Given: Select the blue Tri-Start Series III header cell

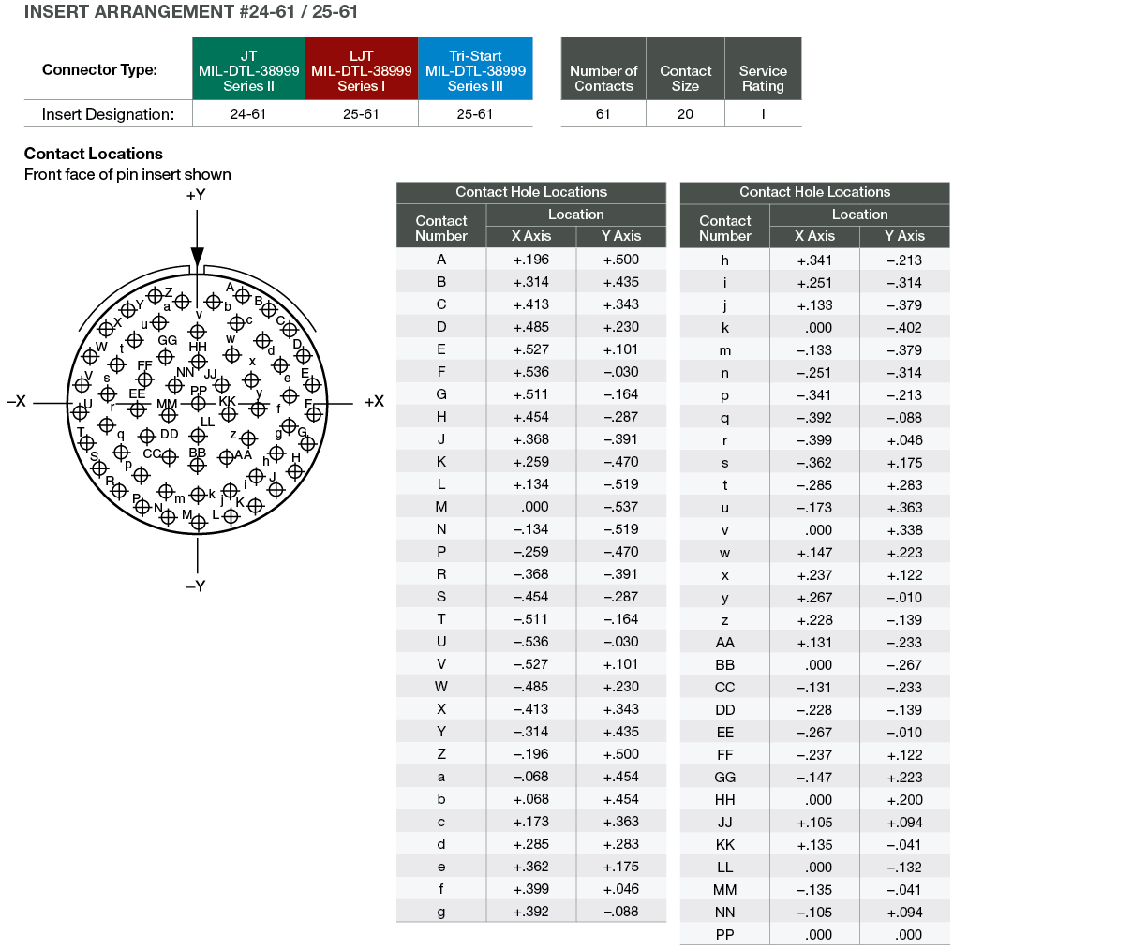Looking at the screenshot, I should point(475,68).
